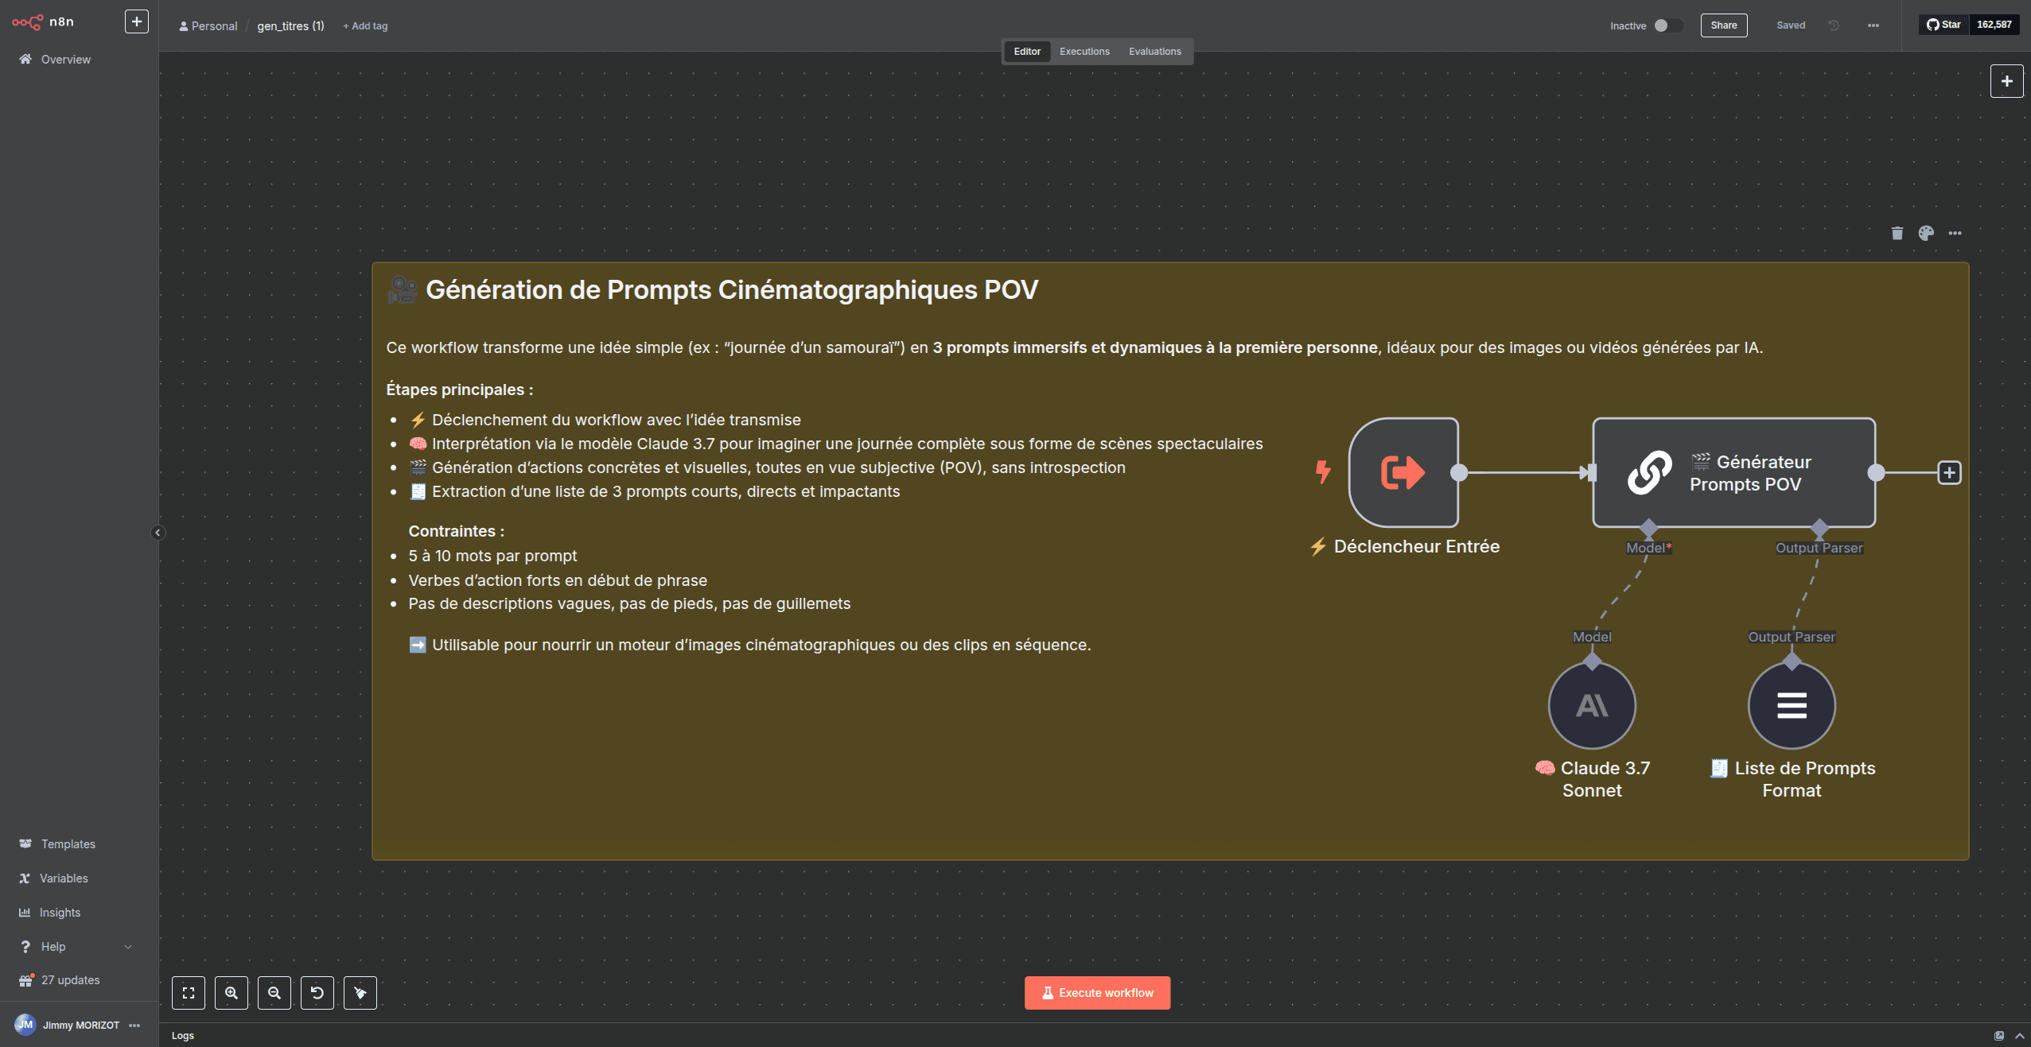This screenshot has width=2031, height=1047.
Task: Switch to the Evaluations tab
Action: tap(1154, 51)
